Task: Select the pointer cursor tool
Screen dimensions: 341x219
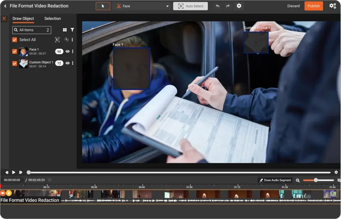Action: coord(103,6)
